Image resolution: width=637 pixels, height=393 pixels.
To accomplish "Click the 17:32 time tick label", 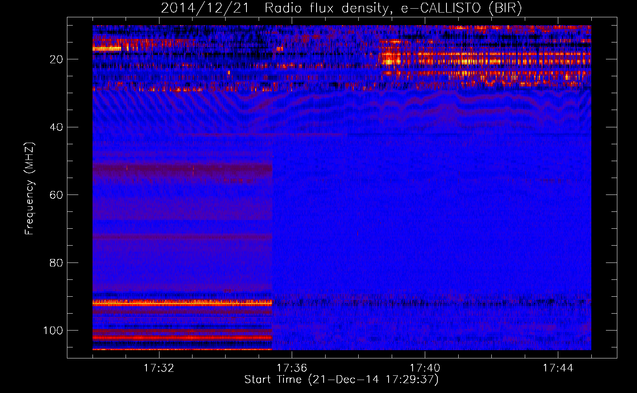I will [159, 368].
